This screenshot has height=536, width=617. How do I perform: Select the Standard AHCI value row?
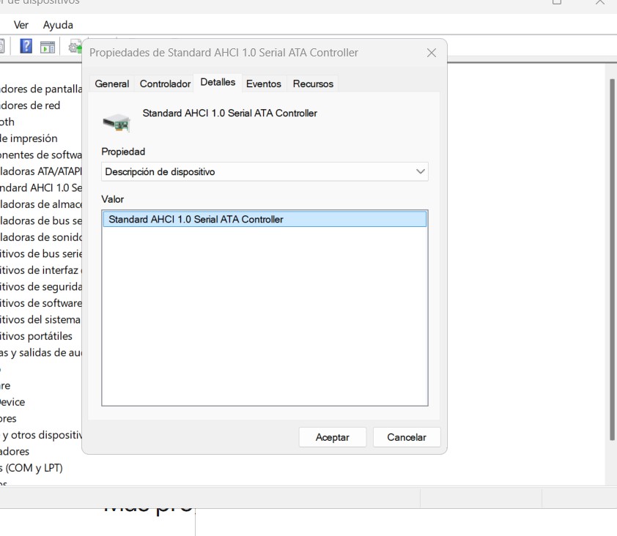tap(265, 219)
